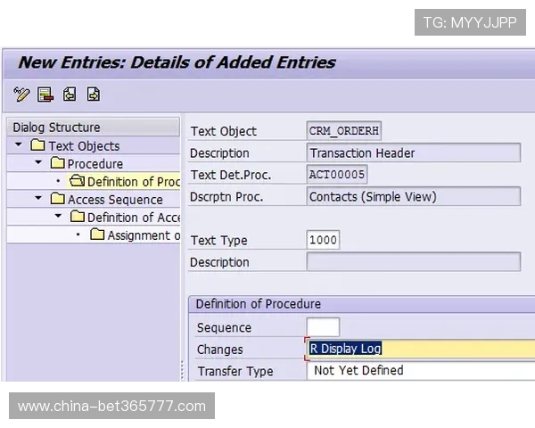
Task: Collapse the Definition of Acce tree node
Action: pos(58,217)
